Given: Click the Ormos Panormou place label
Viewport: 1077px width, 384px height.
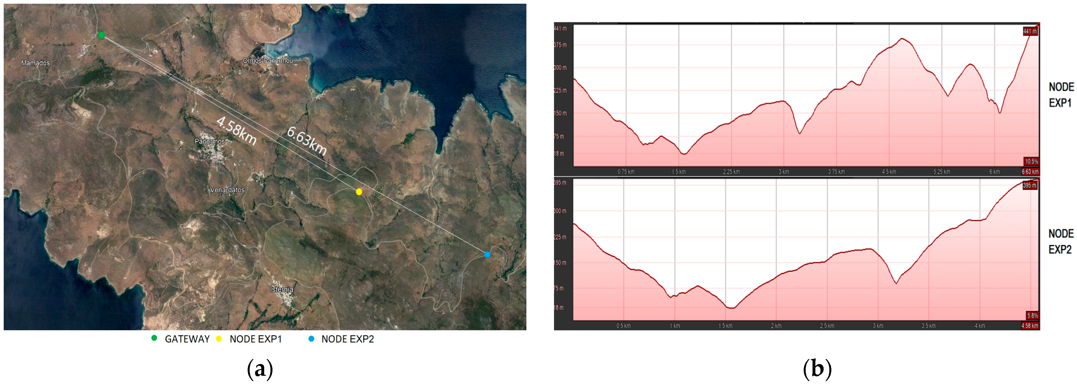Looking at the screenshot, I should tap(268, 61).
